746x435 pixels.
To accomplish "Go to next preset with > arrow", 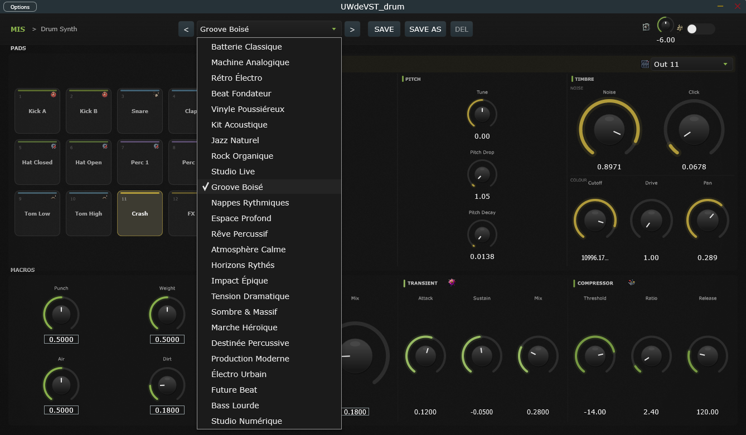I will tap(352, 29).
